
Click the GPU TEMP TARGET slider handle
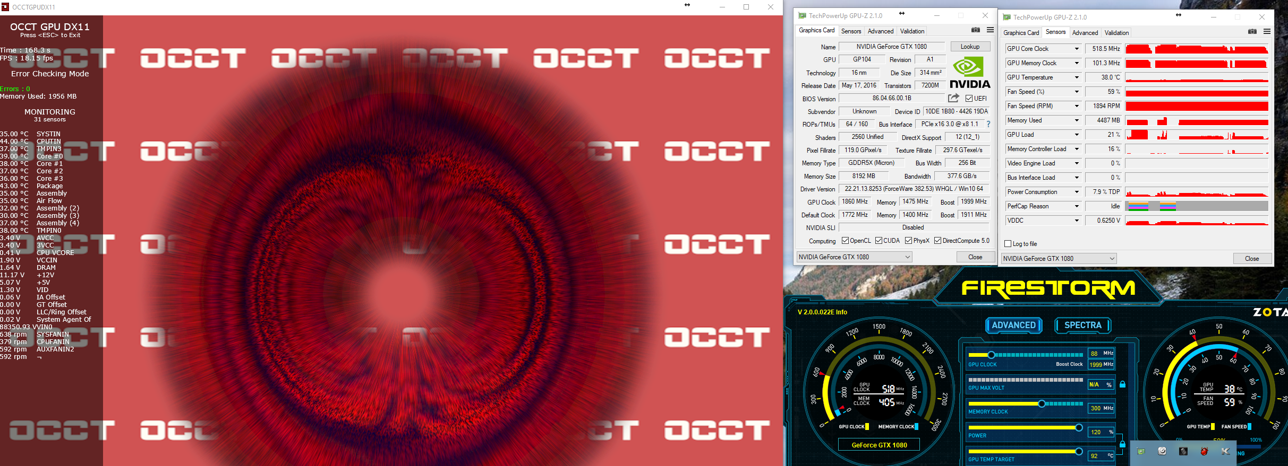click(x=1079, y=452)
